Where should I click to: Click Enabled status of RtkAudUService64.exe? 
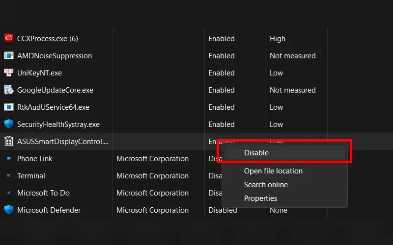pyautogui.click(x=222, y=107)
